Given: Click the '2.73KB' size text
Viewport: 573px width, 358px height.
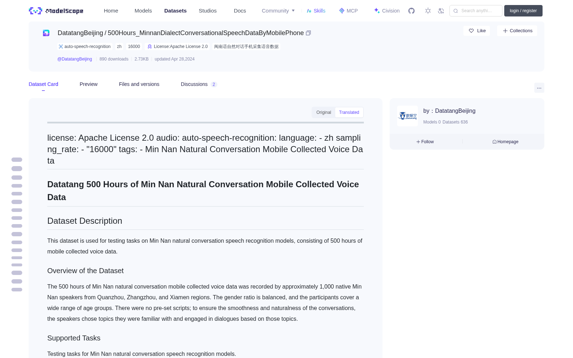Looking at the screenshot, I should [x=141, y=59].
